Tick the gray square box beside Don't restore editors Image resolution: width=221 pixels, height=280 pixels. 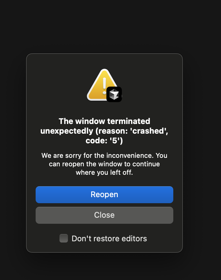click(x=64, y=238)
